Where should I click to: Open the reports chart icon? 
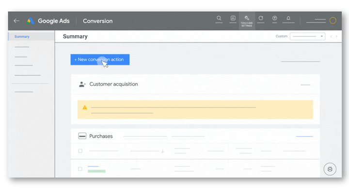(x=233, y=18)
